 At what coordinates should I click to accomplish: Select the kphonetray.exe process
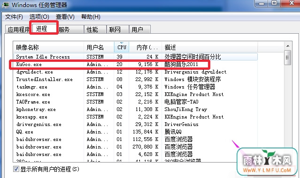pyautogui.click(x=136, y=109)
